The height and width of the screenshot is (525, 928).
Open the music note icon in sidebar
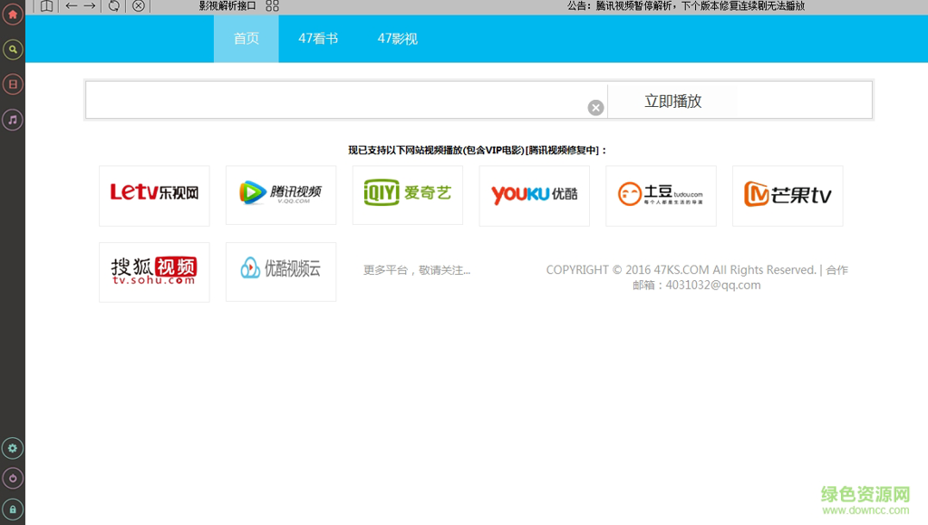pos(13,121)
